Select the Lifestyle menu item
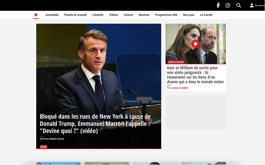 click(x=98, y=15)
